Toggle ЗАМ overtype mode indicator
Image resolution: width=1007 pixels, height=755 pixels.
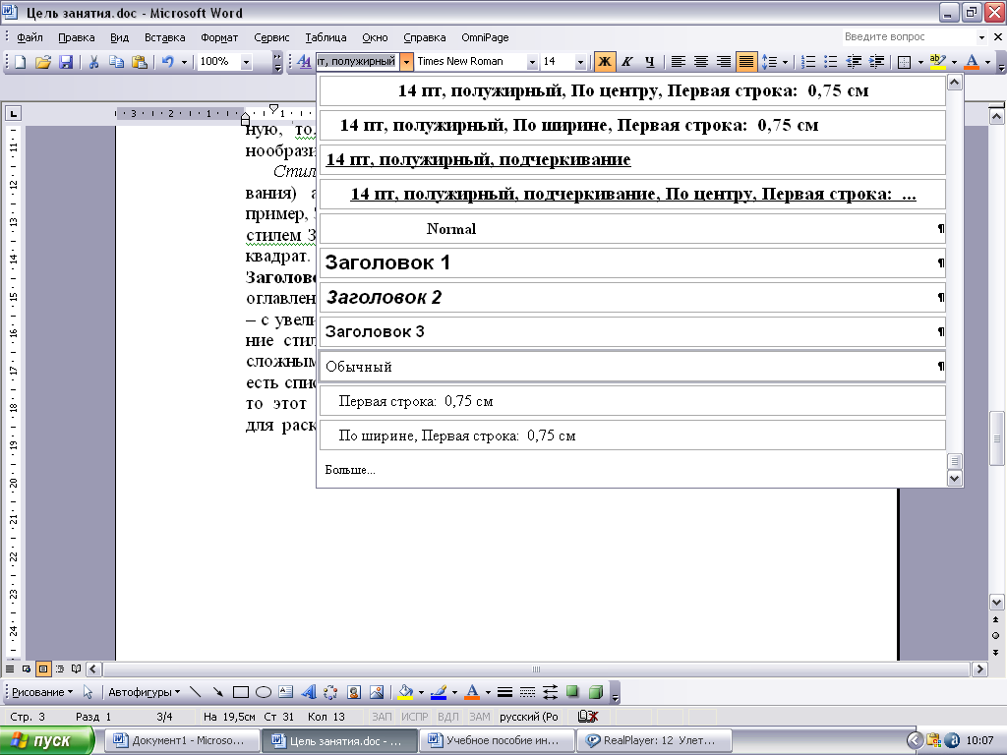pyautogui.click(x=480, y=717)
